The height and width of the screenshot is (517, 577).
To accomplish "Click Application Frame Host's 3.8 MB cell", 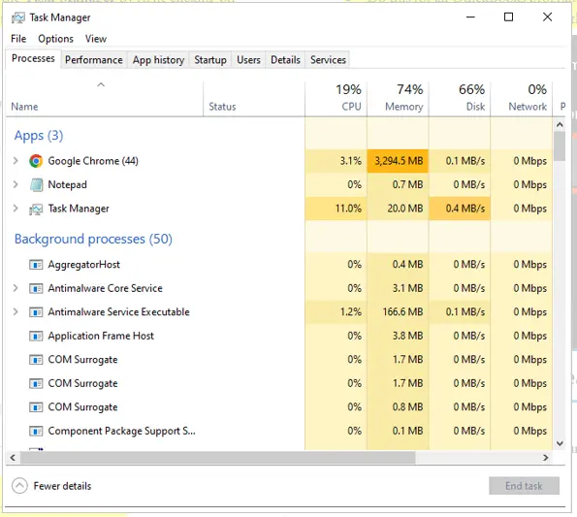I will point(398,336).
